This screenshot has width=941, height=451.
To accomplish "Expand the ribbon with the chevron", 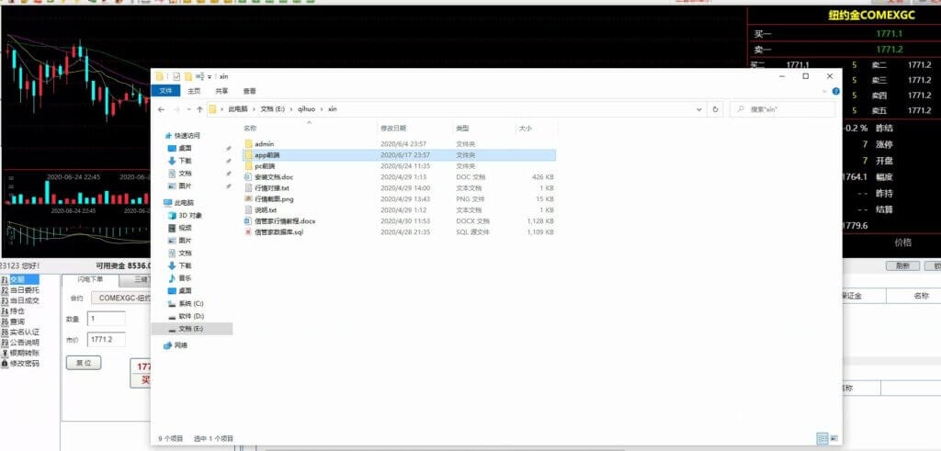I will point(825,91).
